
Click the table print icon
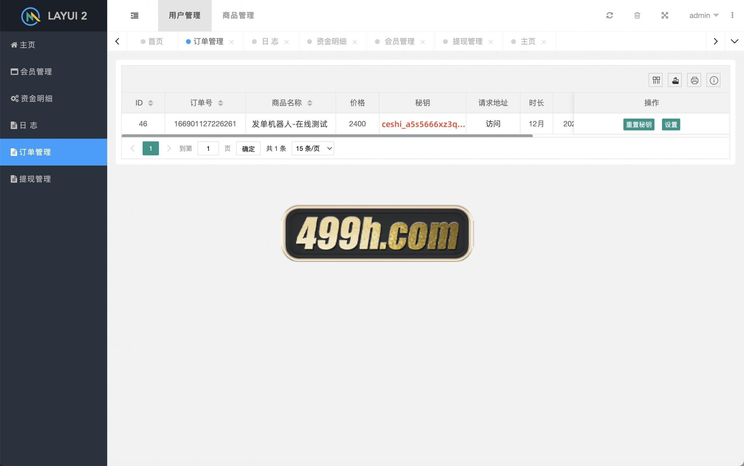click(x=694, y=80)
